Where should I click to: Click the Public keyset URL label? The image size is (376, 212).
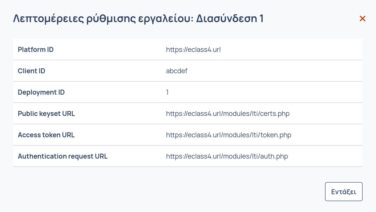tap(46, 113)
